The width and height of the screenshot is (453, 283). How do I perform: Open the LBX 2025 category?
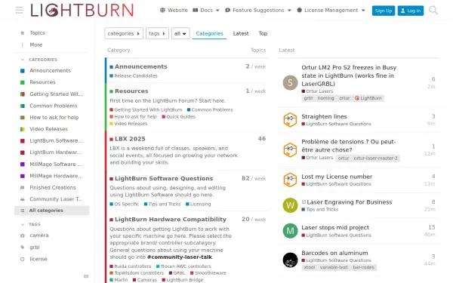(130, 139)
